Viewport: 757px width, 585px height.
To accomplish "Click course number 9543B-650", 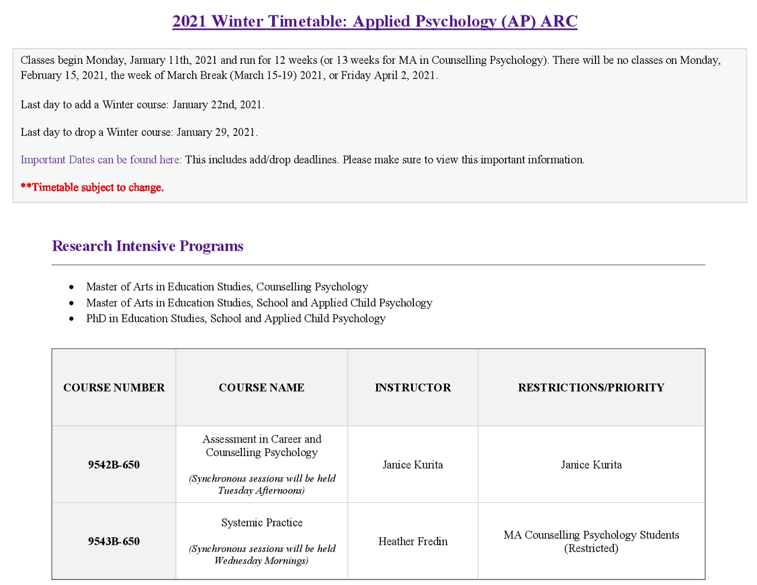I will click(114, 541).
